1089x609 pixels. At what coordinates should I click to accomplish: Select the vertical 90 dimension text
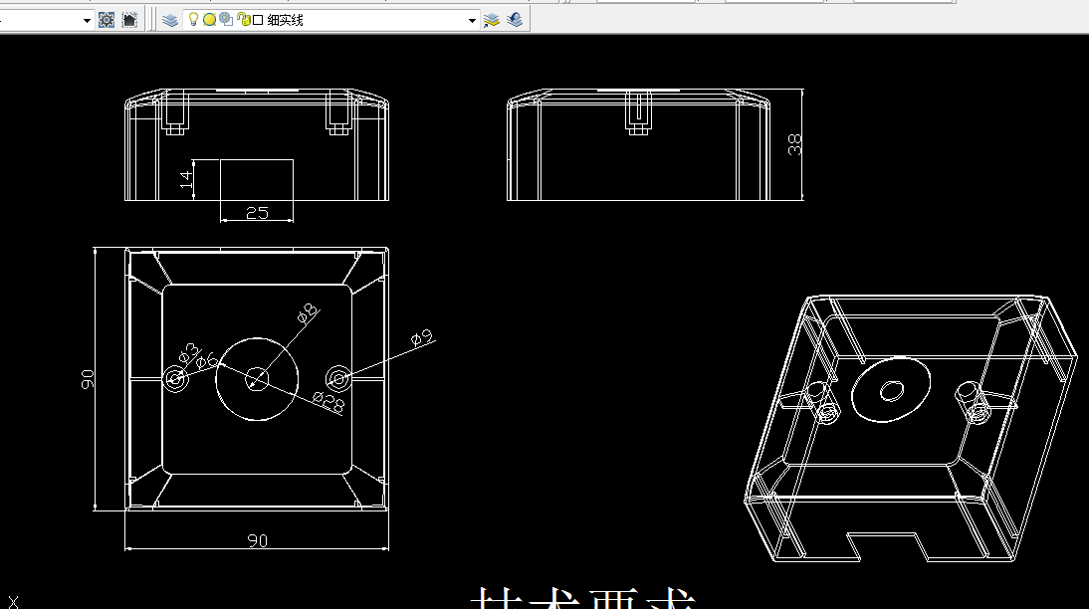[88, 379]
